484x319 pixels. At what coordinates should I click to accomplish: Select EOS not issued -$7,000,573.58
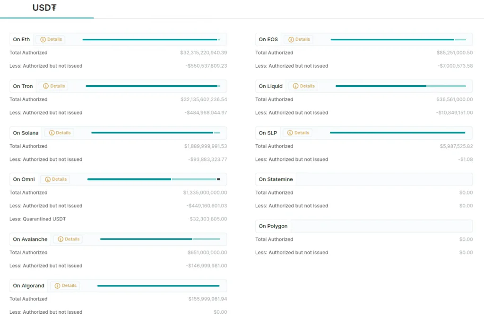click(x=455, y=66)
